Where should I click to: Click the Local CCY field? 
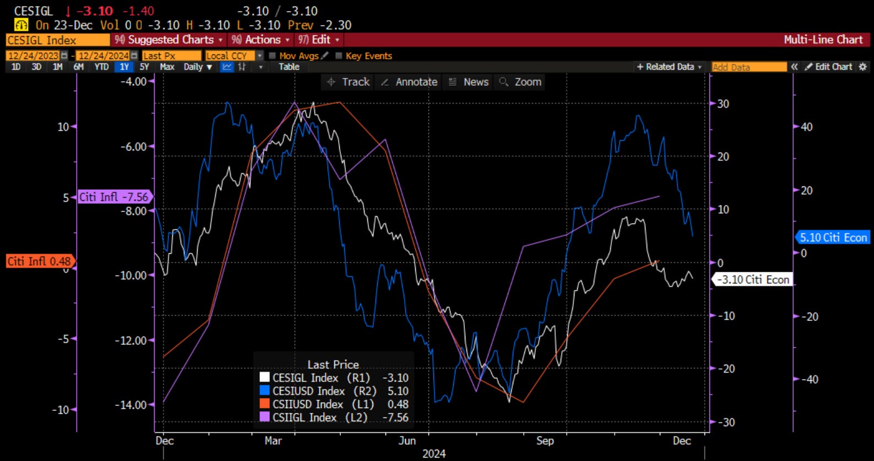(230, 56)
